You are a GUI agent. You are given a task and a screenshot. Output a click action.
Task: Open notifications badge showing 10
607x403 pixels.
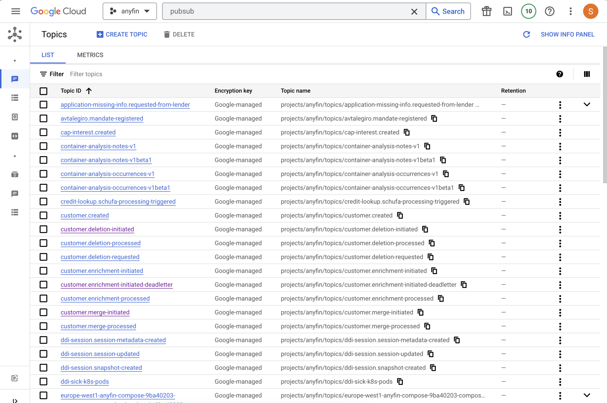(528, 11)
